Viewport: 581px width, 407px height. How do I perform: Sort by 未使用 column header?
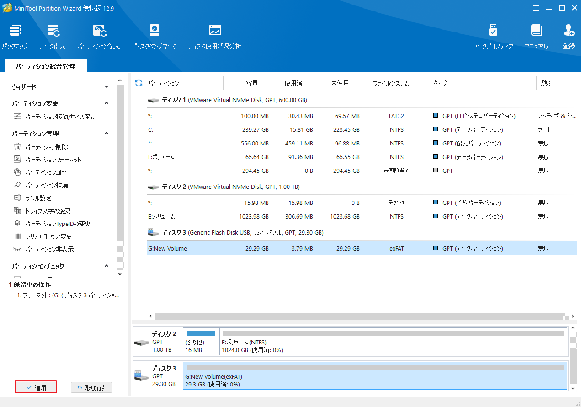[x=340, y=83]
